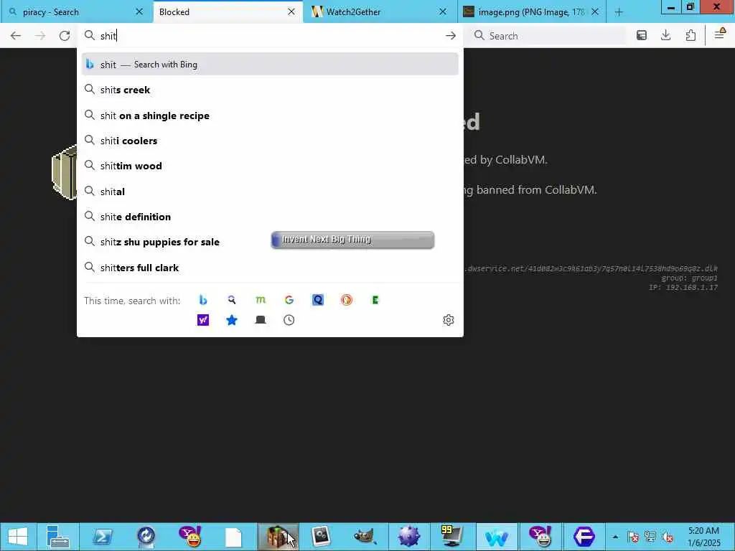Open the monitor with 99 taskbar icon
This screenshot has height=551, width=735.
(x=452, y=537)
